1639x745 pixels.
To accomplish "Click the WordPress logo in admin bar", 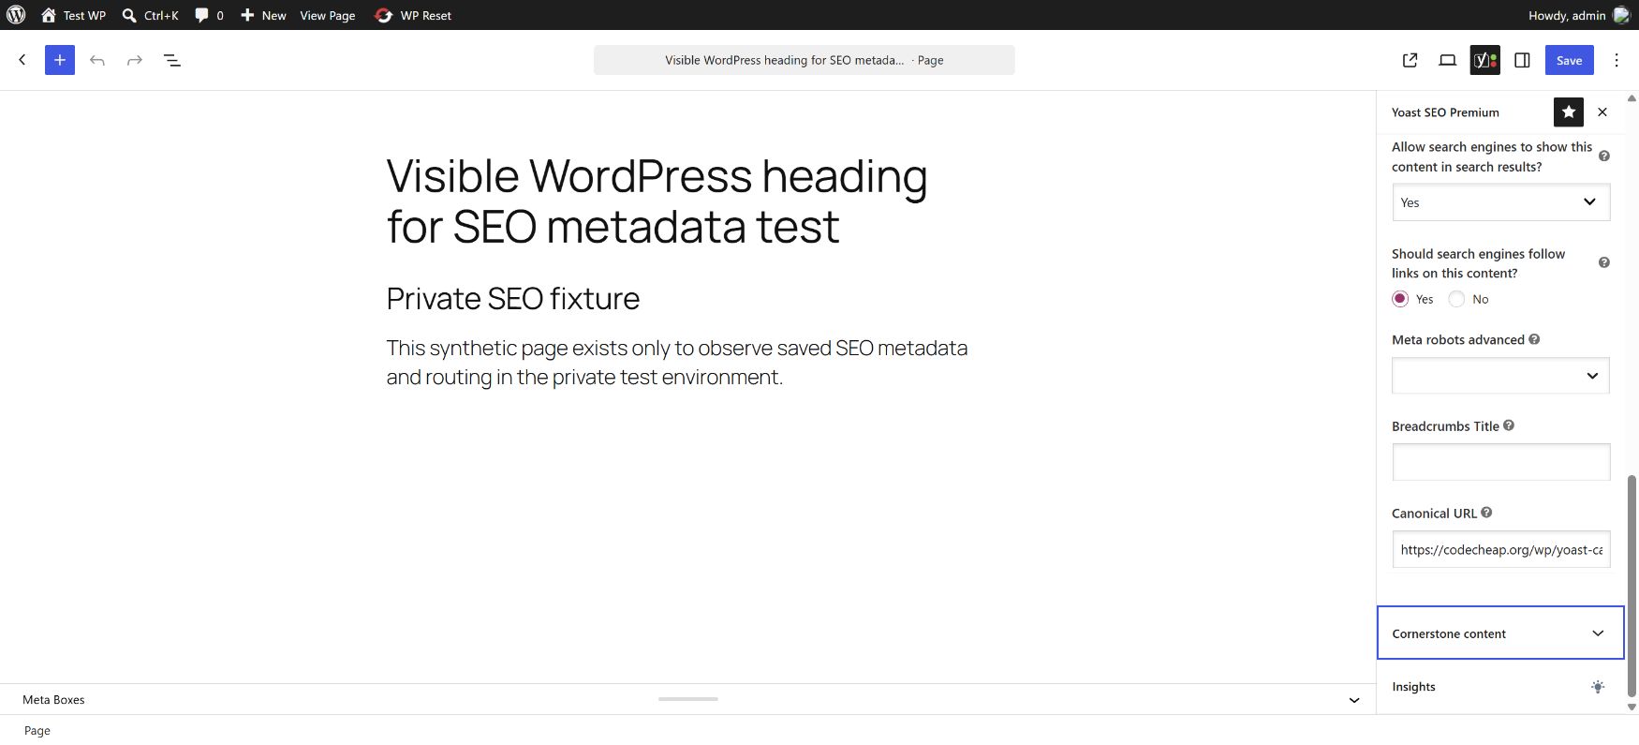I will (16, 15).
